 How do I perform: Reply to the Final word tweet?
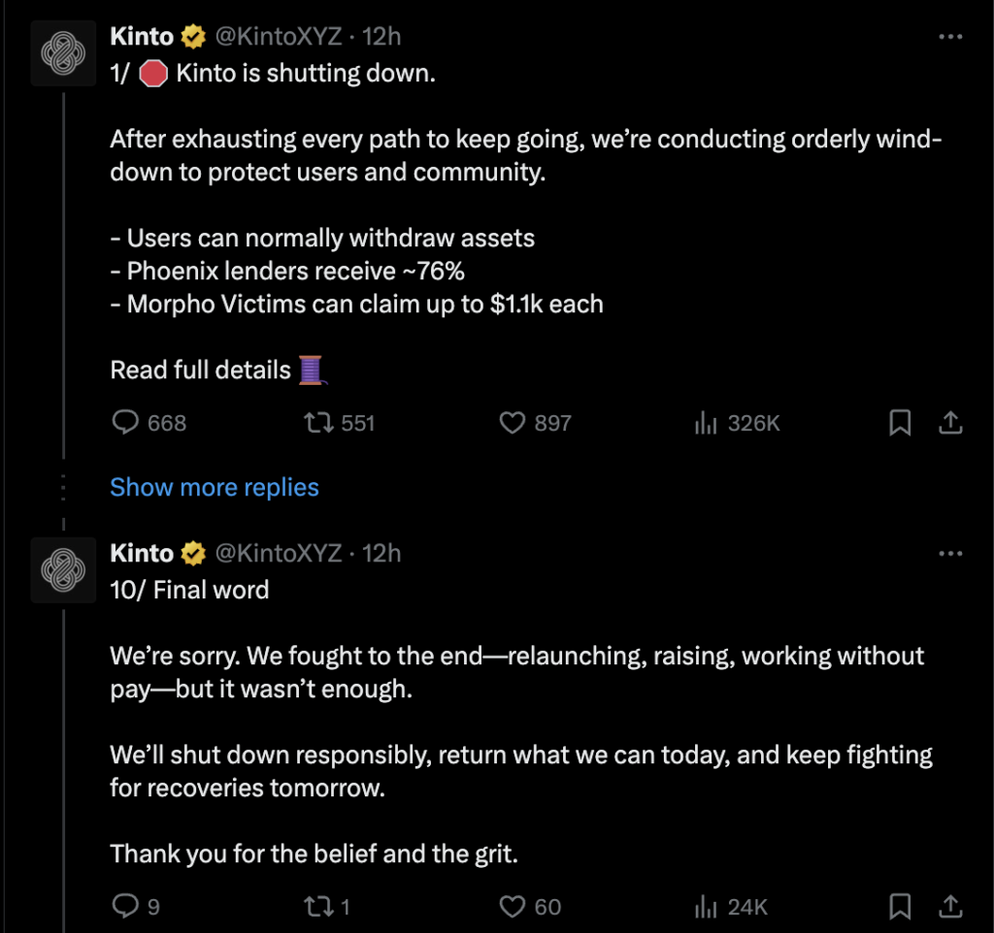pos(126,906)
